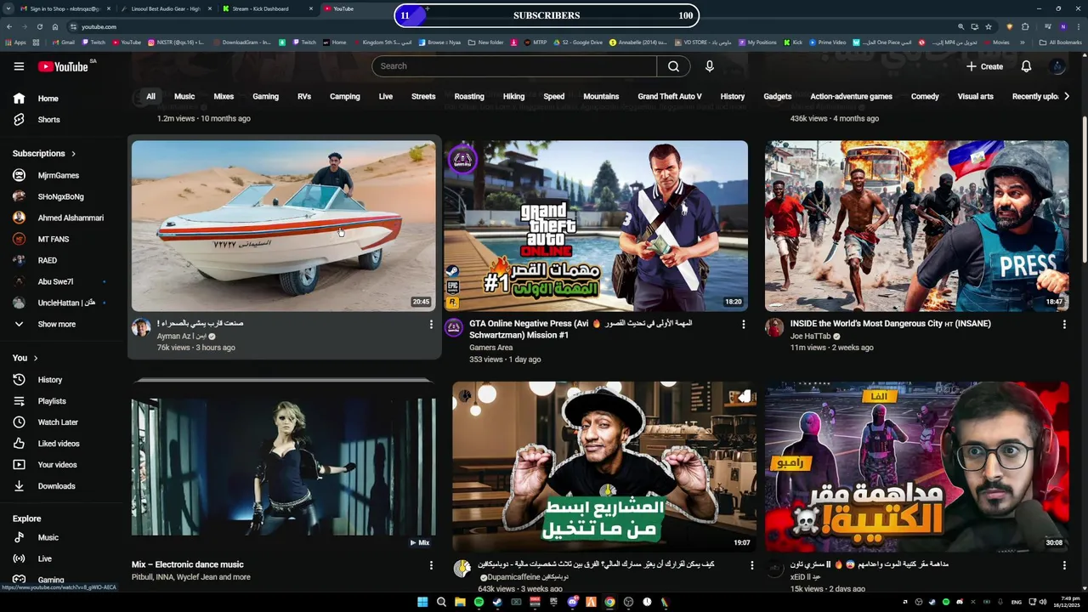1088x612 pixels.
Task: Open Chrome from the taskbar
Action: click(609, 603)
